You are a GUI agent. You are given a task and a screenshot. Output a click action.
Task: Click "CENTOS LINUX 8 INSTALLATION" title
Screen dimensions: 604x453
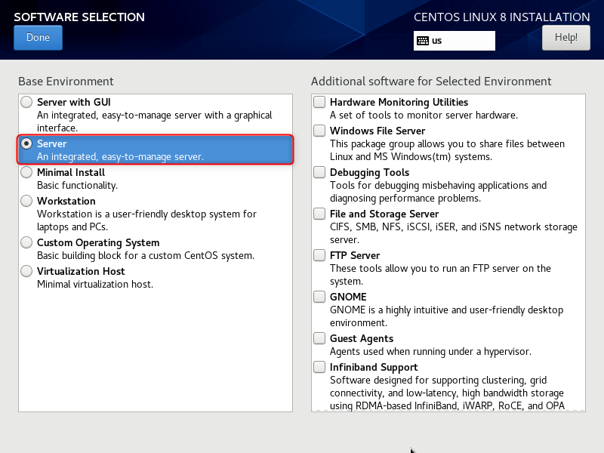tap(502, 17)
